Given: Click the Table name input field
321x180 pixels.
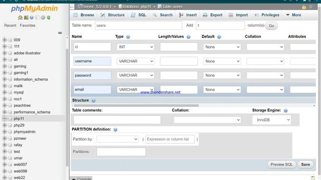Looking at the screenshot, I should 138,25.
